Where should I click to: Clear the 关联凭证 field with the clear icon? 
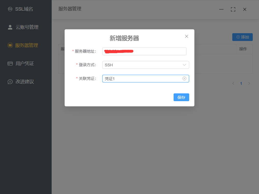click(184, 79)
